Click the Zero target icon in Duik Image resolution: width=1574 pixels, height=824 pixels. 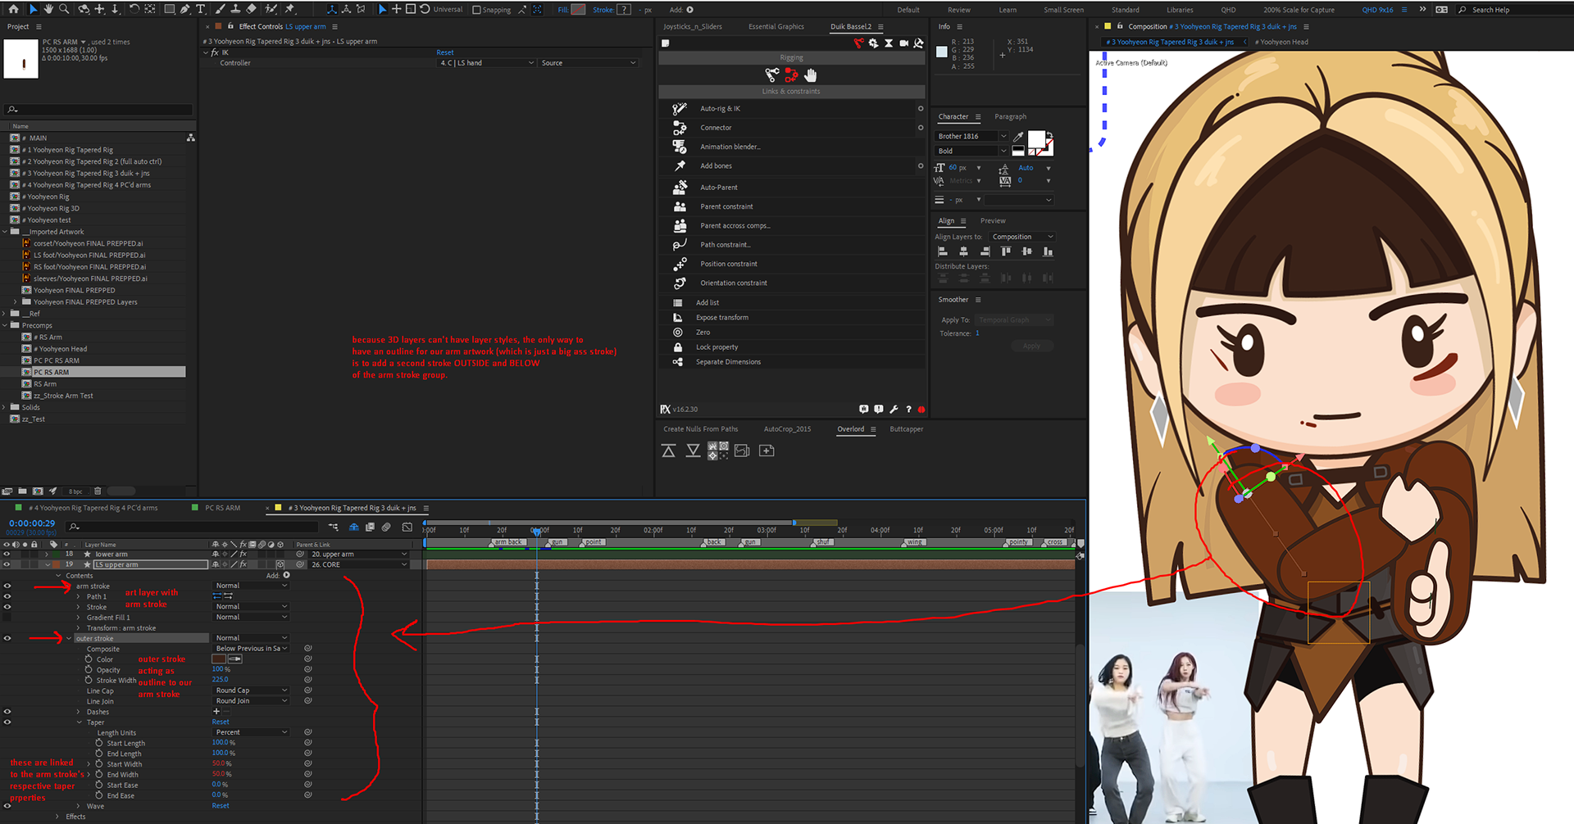click(678, 333)
